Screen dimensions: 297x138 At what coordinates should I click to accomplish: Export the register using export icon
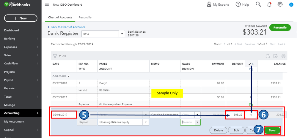click(275, 56)
